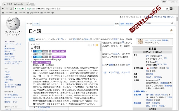Click the 三省堂 スーパー大辞林 dictionary tag

(x=42, y=62)
